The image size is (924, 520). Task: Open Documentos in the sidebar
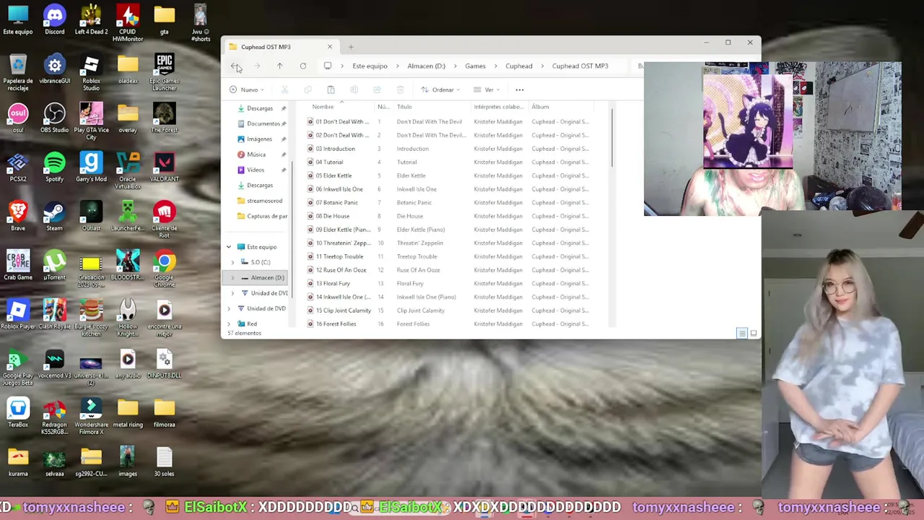point(261,123)
